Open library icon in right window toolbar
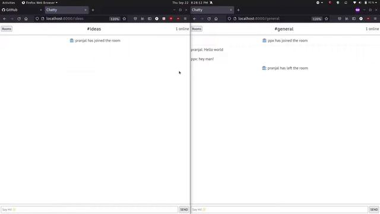Screen dimensions: 380x214 (347, 18)
